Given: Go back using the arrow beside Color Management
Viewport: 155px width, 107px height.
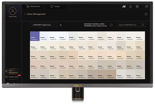Looking at the screenshot, I should click(x=25, y=14).
